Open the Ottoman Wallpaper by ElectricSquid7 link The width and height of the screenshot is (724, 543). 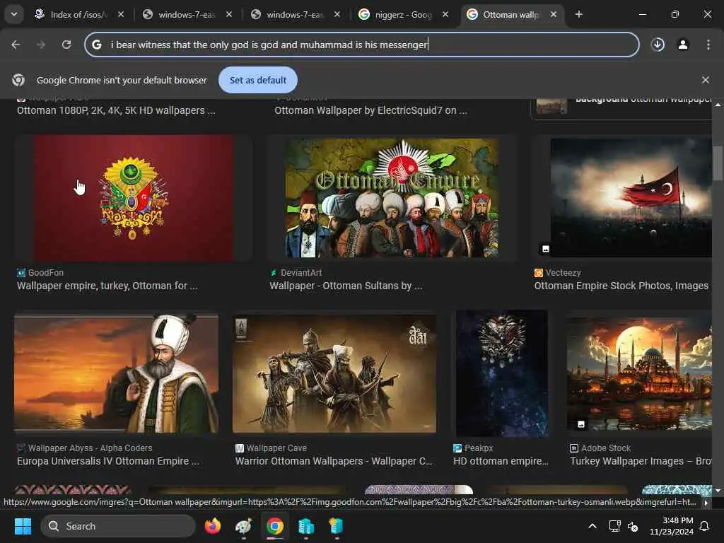pos(370,110)
